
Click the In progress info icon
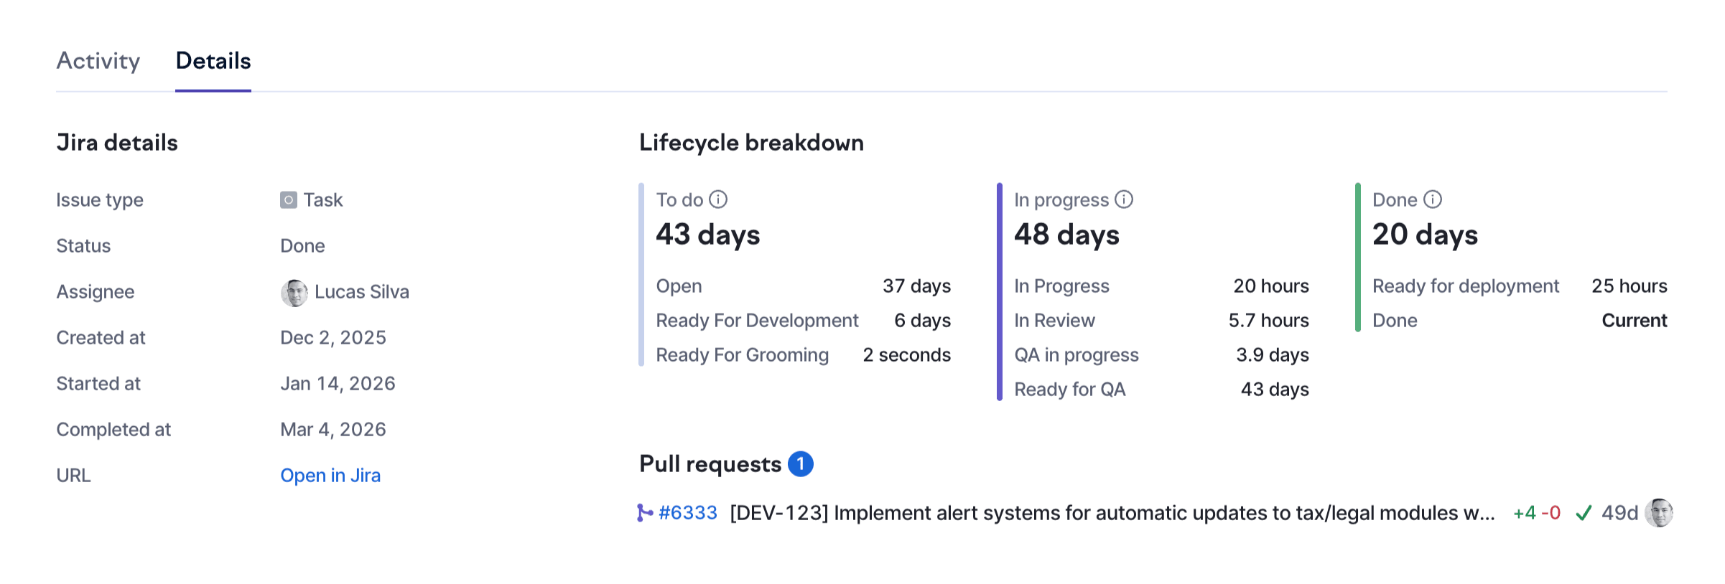point(1124,199)
